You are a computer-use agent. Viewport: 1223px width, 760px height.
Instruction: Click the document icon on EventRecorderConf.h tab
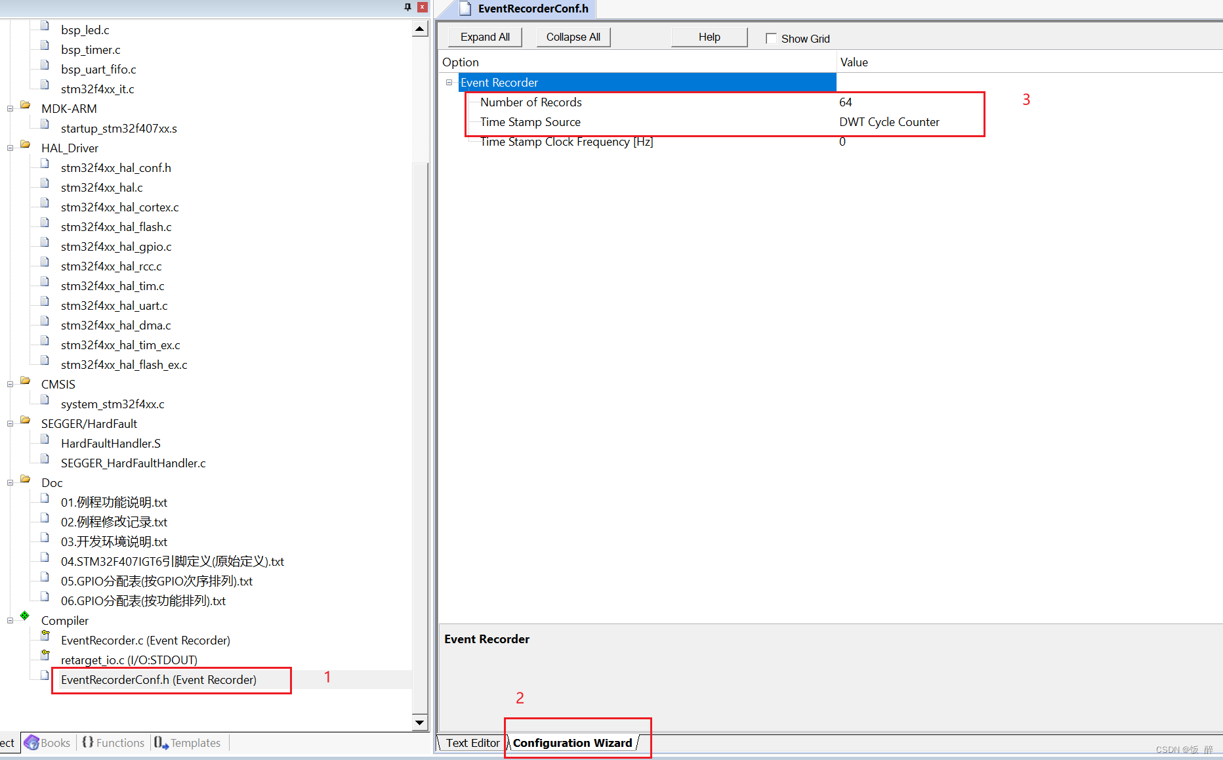pyautogui.click(x=466, y=9)
